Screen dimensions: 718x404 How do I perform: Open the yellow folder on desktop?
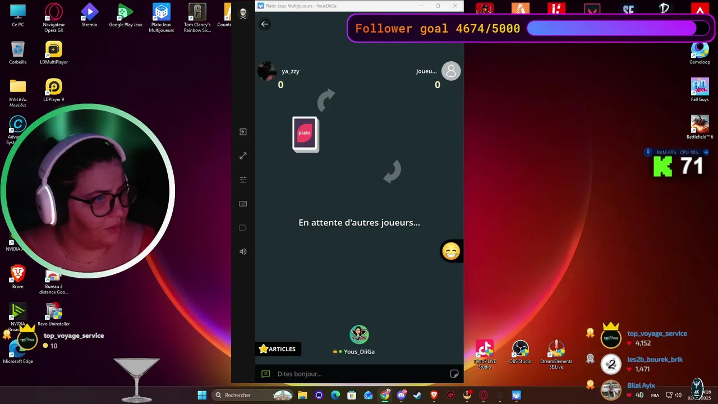point(18,93)
